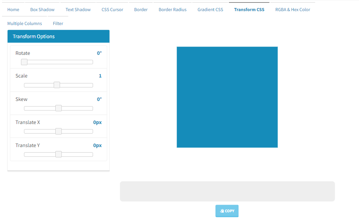Image resolution: width=359 pixels, height=221 pixels.
Task: Open the Text Shadow tab
Action: (x=78, y=10)
